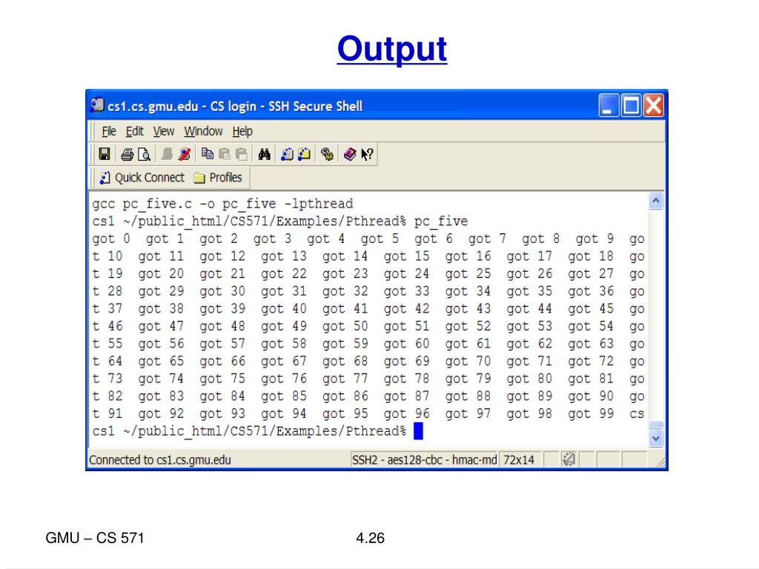
Task: Click the Disconnect icon with red slash
Action: (184, 154)
